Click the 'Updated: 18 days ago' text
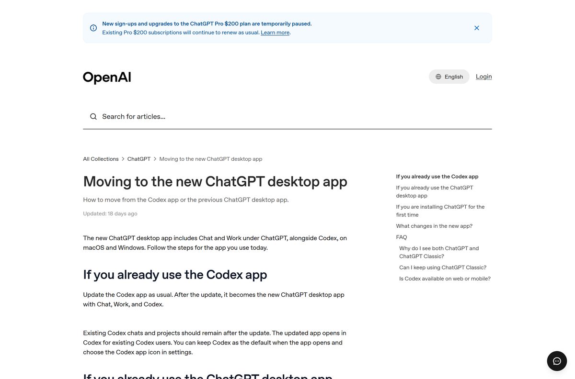Screen dimensions: 575x379 (110, 213)
